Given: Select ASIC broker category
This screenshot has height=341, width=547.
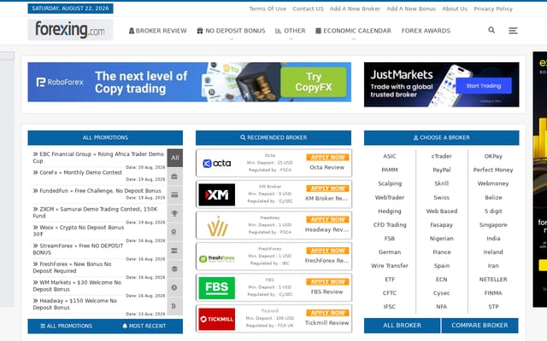Looking at the screenshot, I should 390,156.
